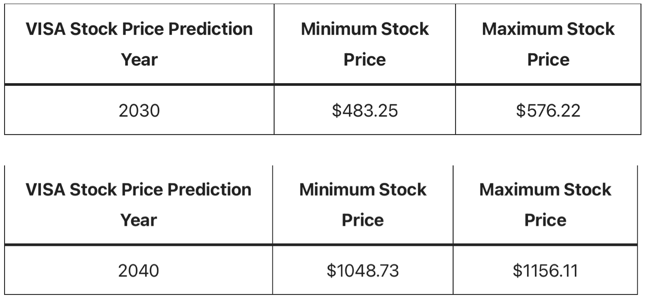Select the Minimum Stock Price header above $483.25
The height and width of the screenshot is (299, 645).
pyautogui.click(x=364, y=44)
